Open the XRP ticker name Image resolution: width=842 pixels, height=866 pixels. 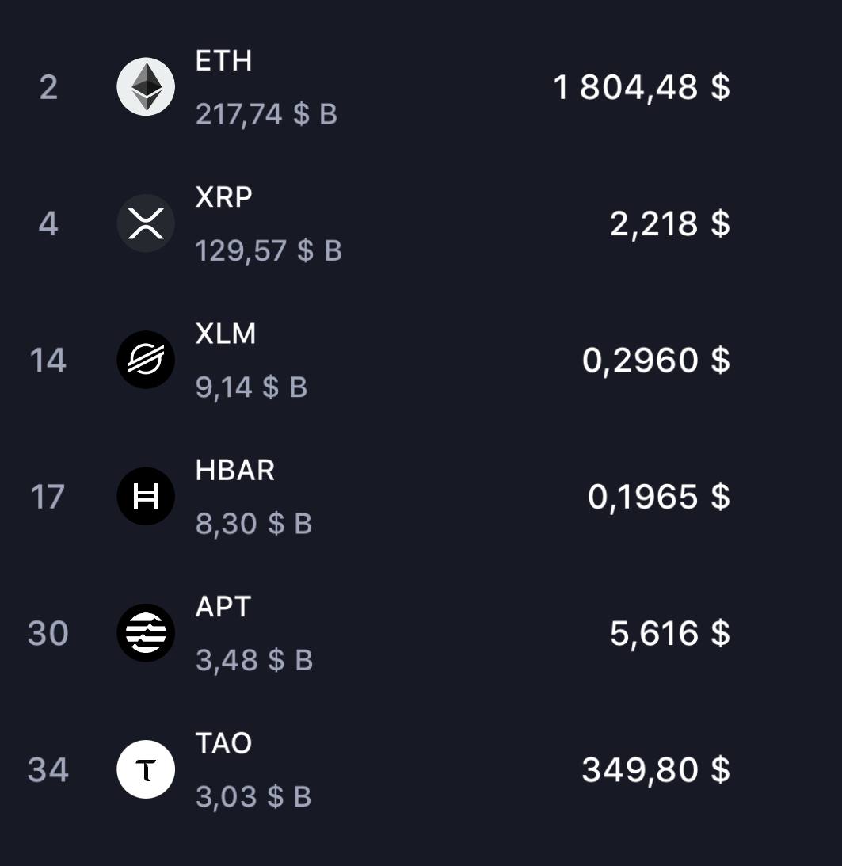223,196
